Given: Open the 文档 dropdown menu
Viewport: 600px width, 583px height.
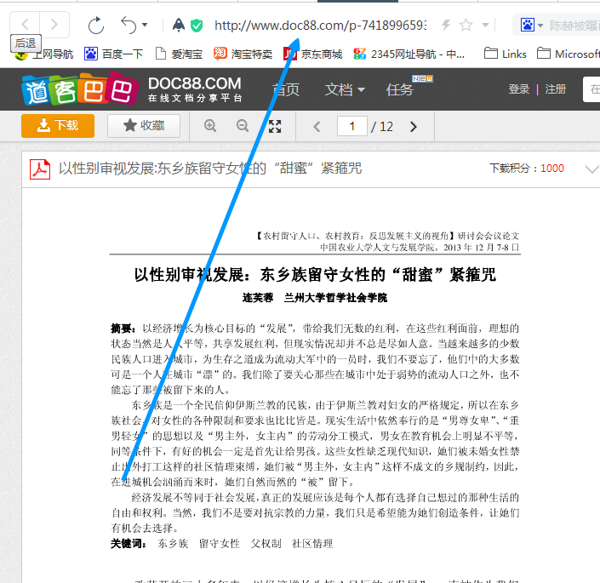Looking at the screenshot, I should click(345, 89).
